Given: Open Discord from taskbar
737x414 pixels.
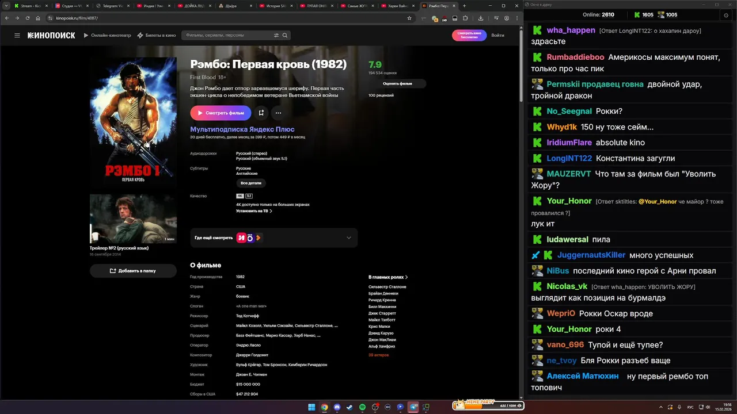Looking at the screenshot, I should [x=337, y=407].
